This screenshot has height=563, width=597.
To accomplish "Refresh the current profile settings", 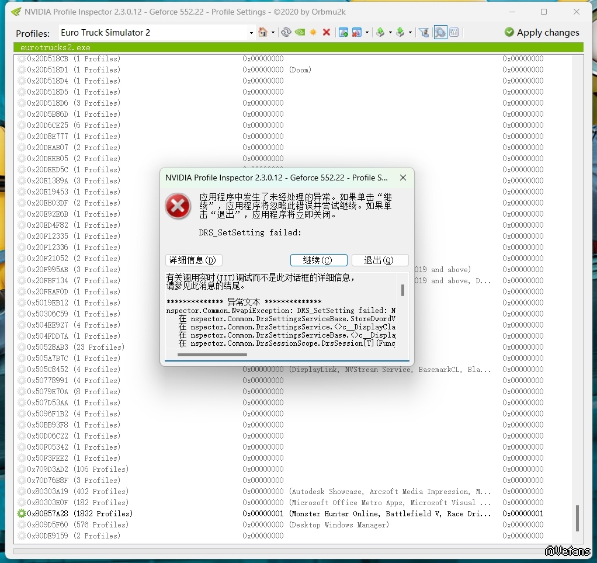I will [286, 32].
